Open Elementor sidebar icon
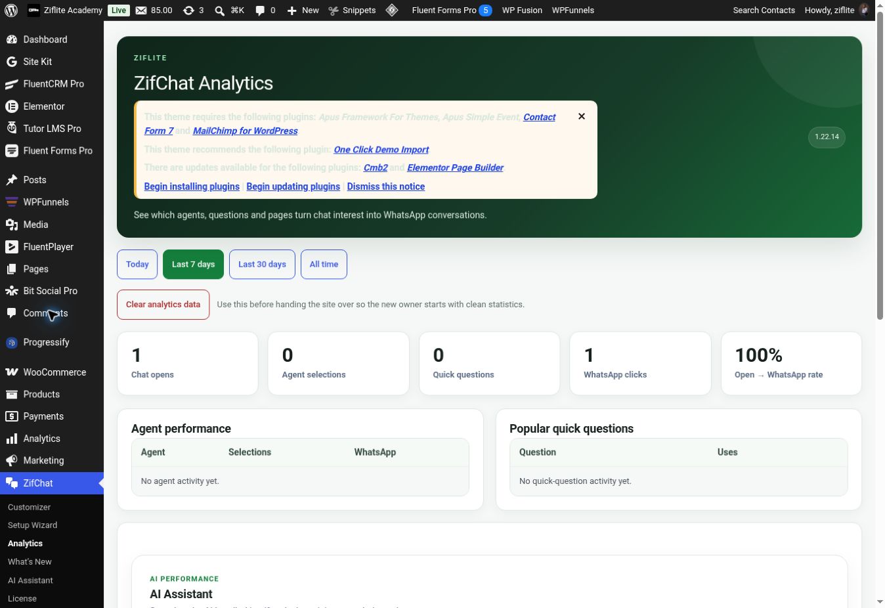The image size is (885, 608). (x=11, y=106)
